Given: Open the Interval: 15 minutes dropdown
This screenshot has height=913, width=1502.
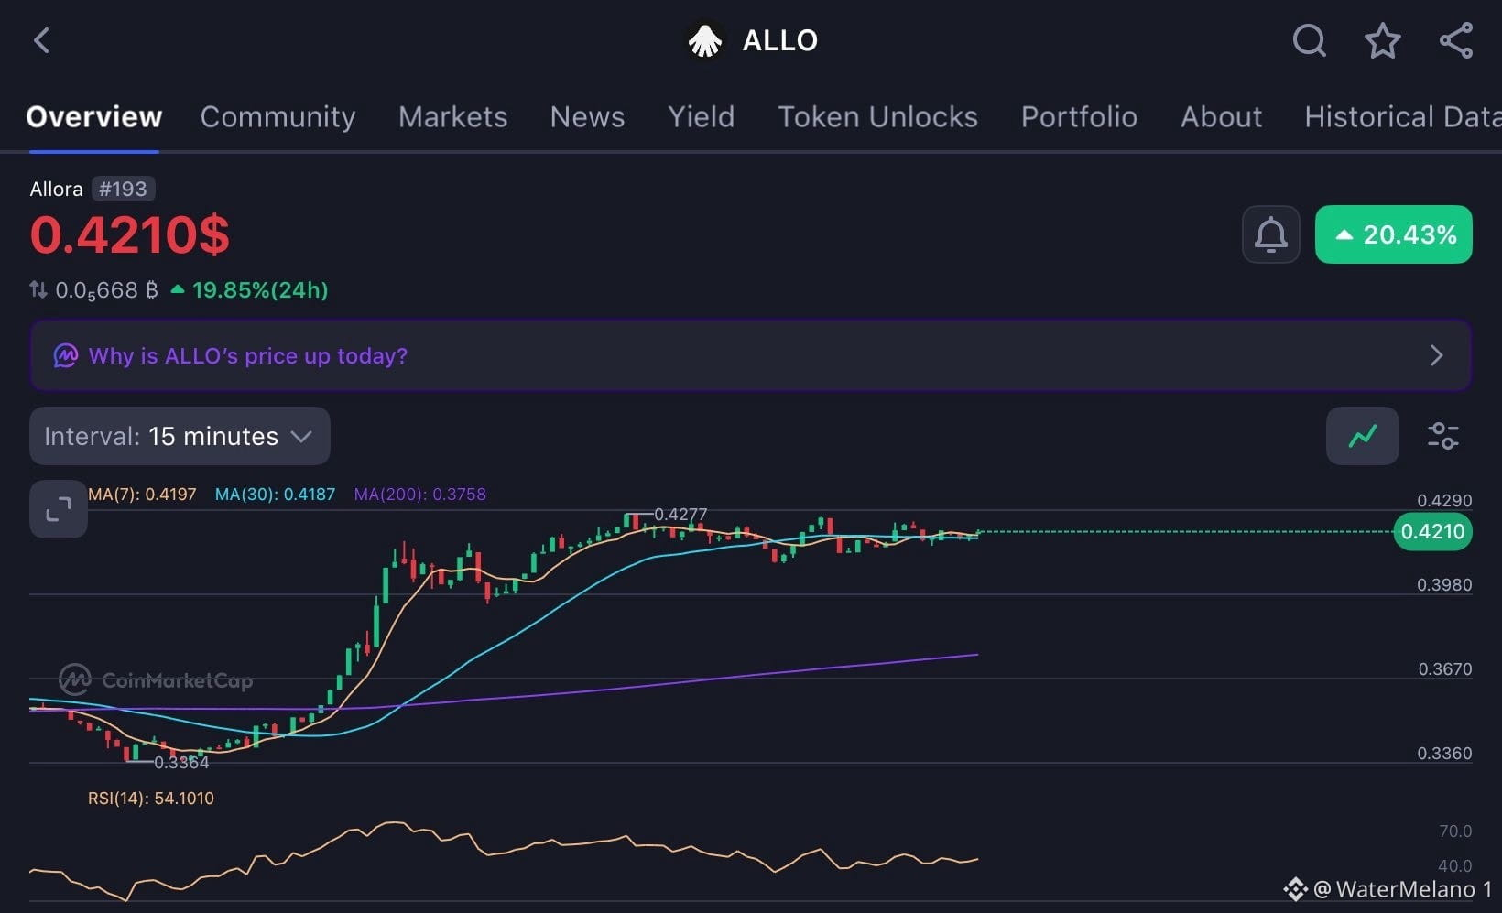Looking at the screenshot, I should (180, 436).
